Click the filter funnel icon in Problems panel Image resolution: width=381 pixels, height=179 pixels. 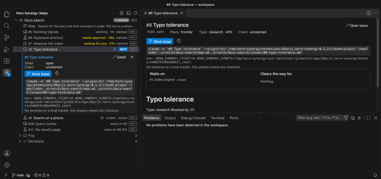pyautogui.click(x=346, y=118)
